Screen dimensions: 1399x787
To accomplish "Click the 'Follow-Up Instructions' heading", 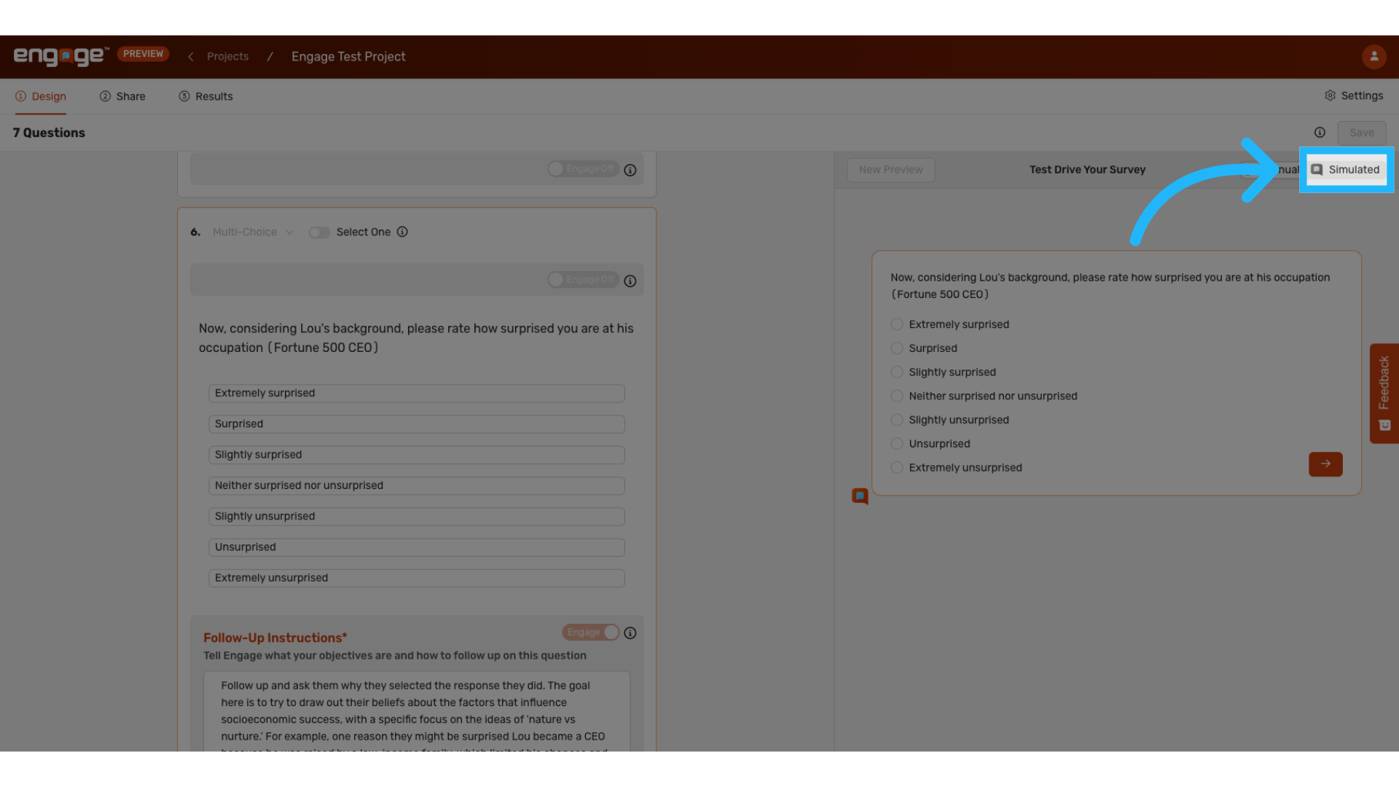I will tap(275, 638).
